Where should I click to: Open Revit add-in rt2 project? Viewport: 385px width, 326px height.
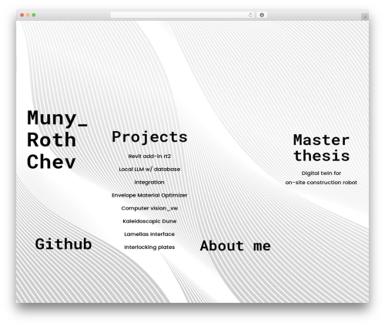[149, 156]
